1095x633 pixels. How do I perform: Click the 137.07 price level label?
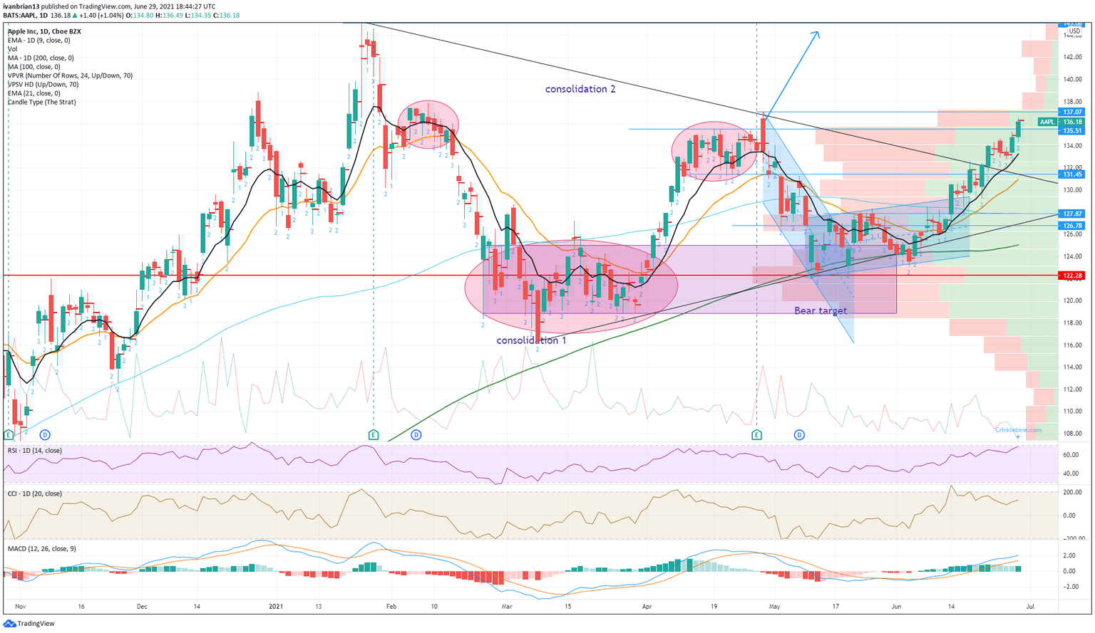(1073, 113)
